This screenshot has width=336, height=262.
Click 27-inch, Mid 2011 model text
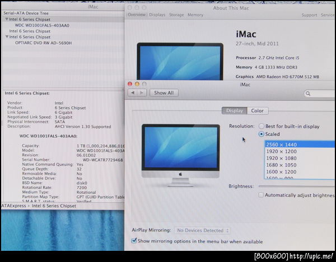pos(257,44)
